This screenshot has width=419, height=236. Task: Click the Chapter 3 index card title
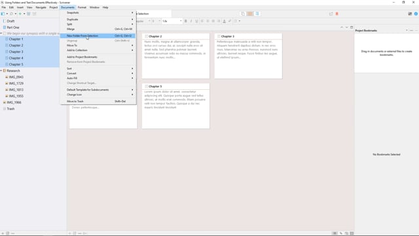228,36
